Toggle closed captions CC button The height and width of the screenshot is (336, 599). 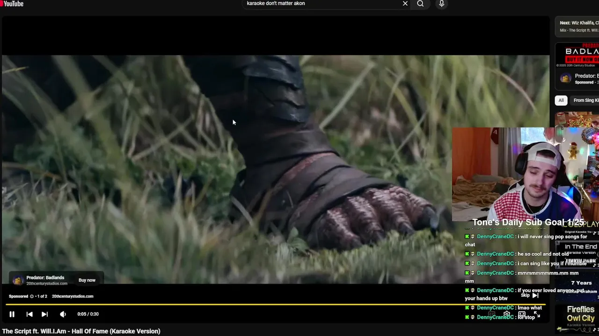pyautogui.click(x=491, y=315)
